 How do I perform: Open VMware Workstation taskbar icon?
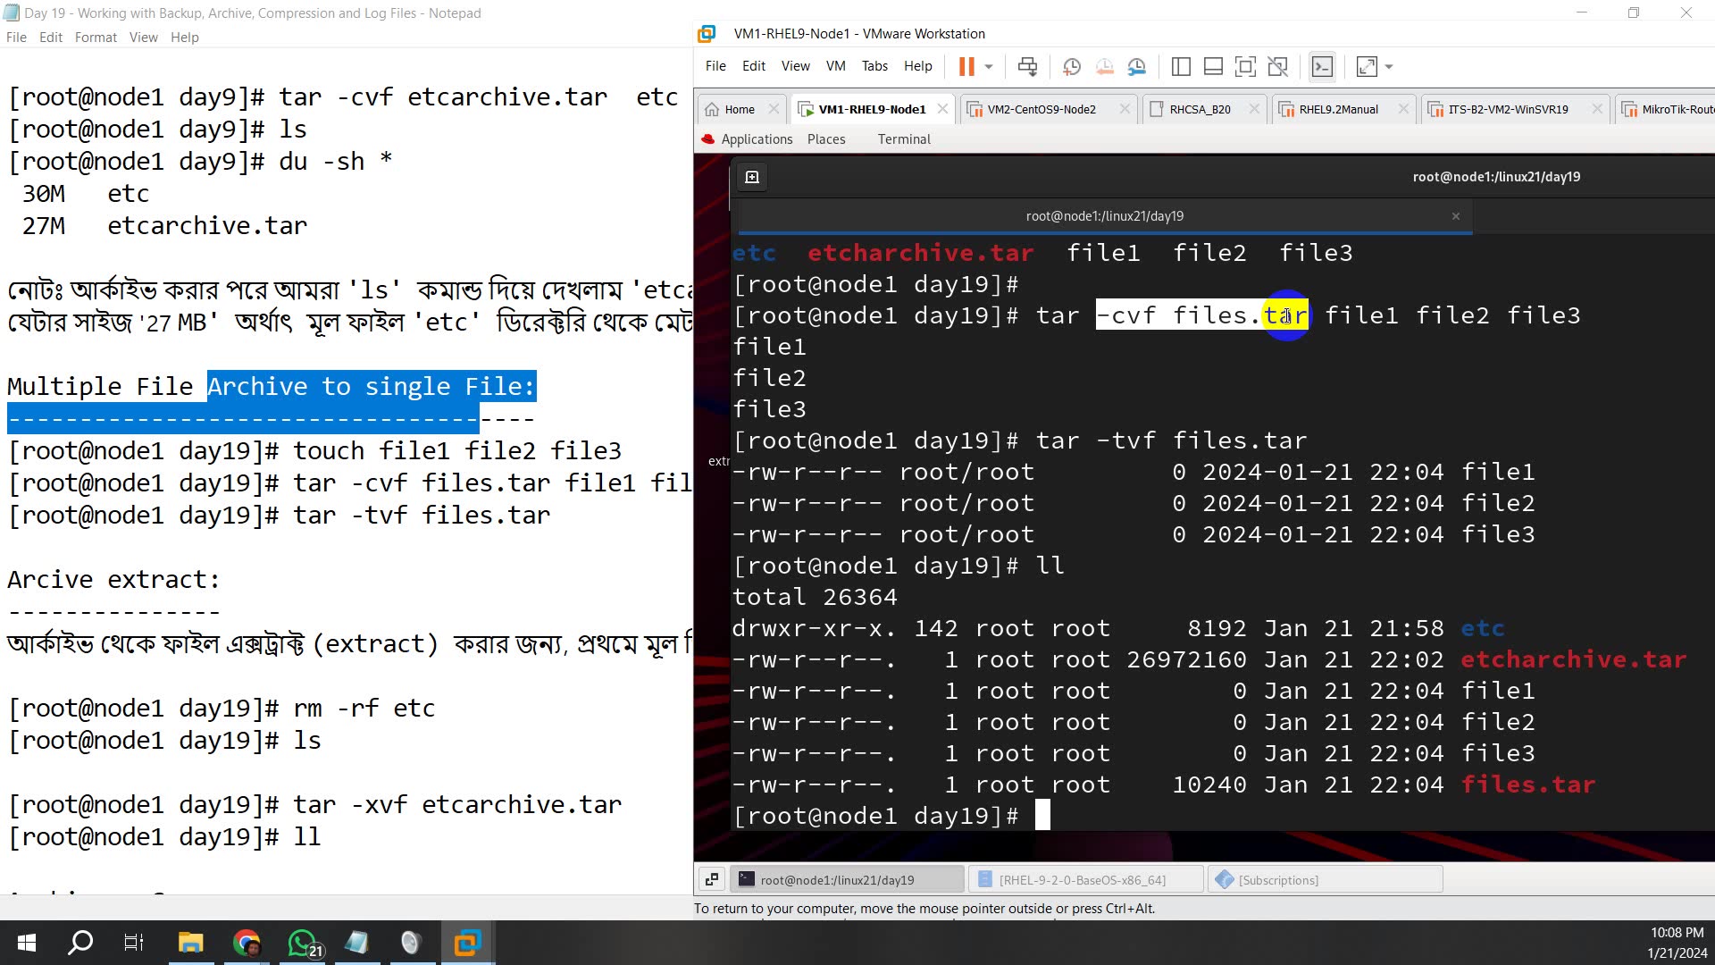467,943
